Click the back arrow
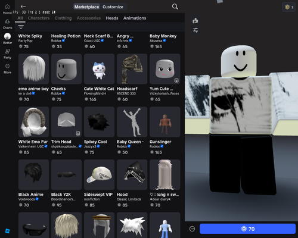The width and height of the screenshot is (298, 238). click(x=23, y=7)
